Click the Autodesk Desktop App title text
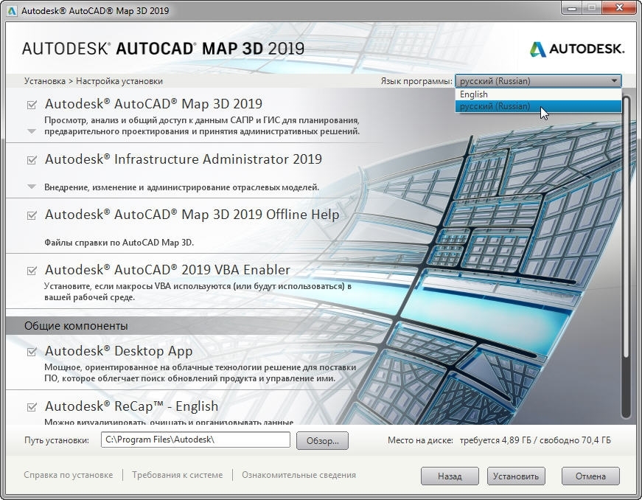This screenshot has width=642, height=500. click(x=119, y=351)
